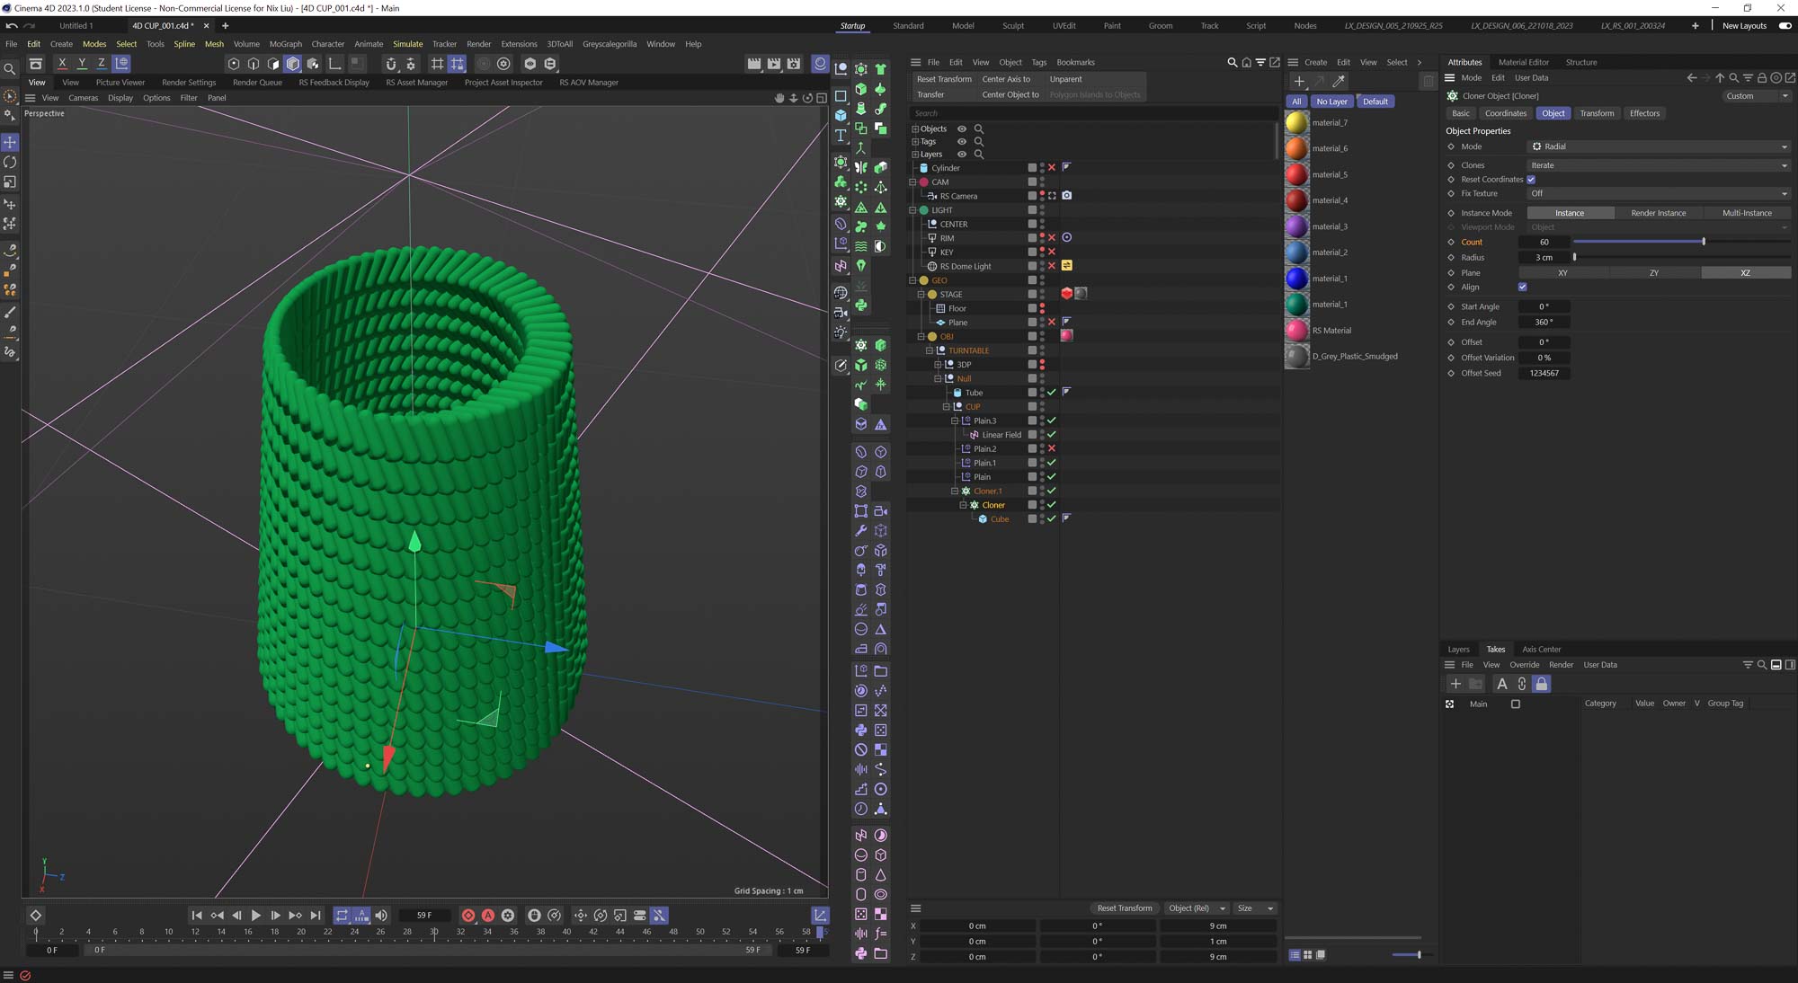Toggle the Main take checkbox
The image size is (1798, 983).
click(x=1516, y=704)
